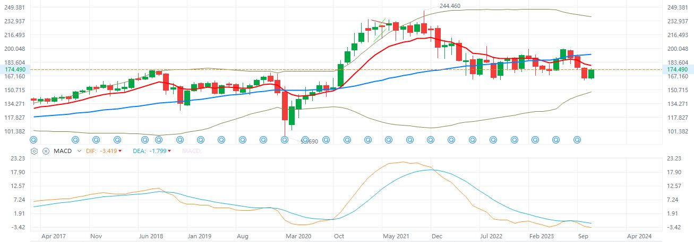Select the event marker aligned with Jul 2022

[493, 140]
